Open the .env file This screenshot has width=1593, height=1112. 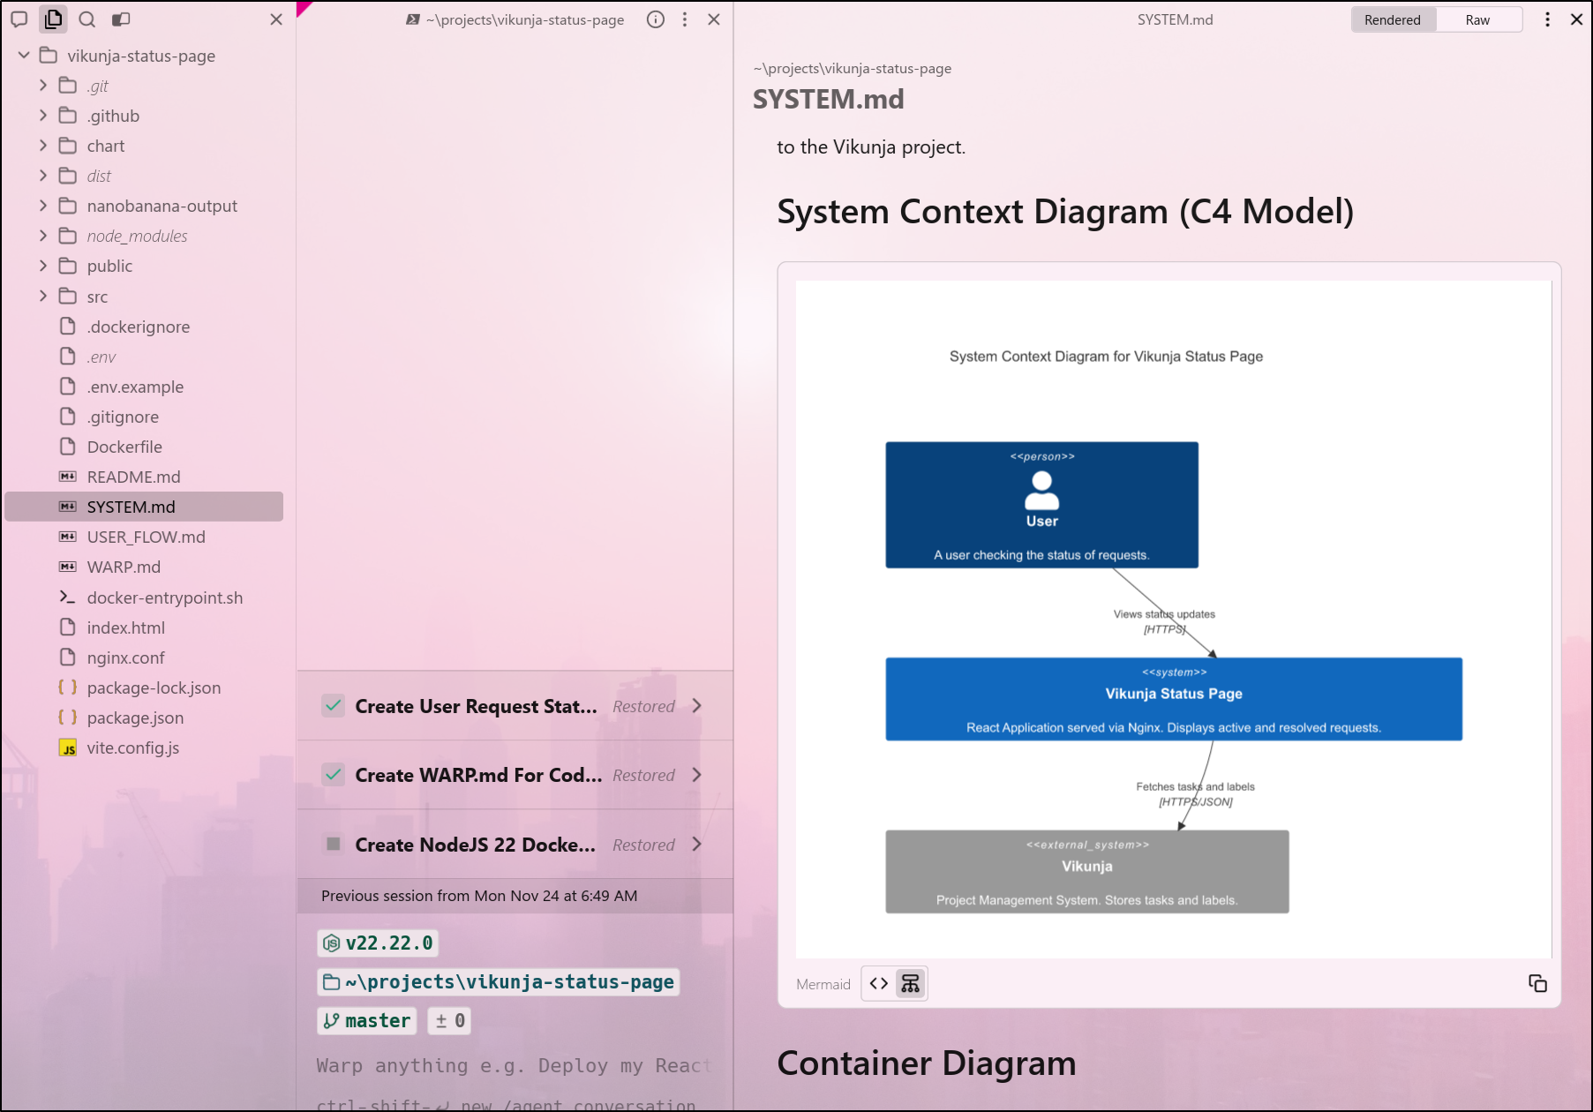pos(144,357)
